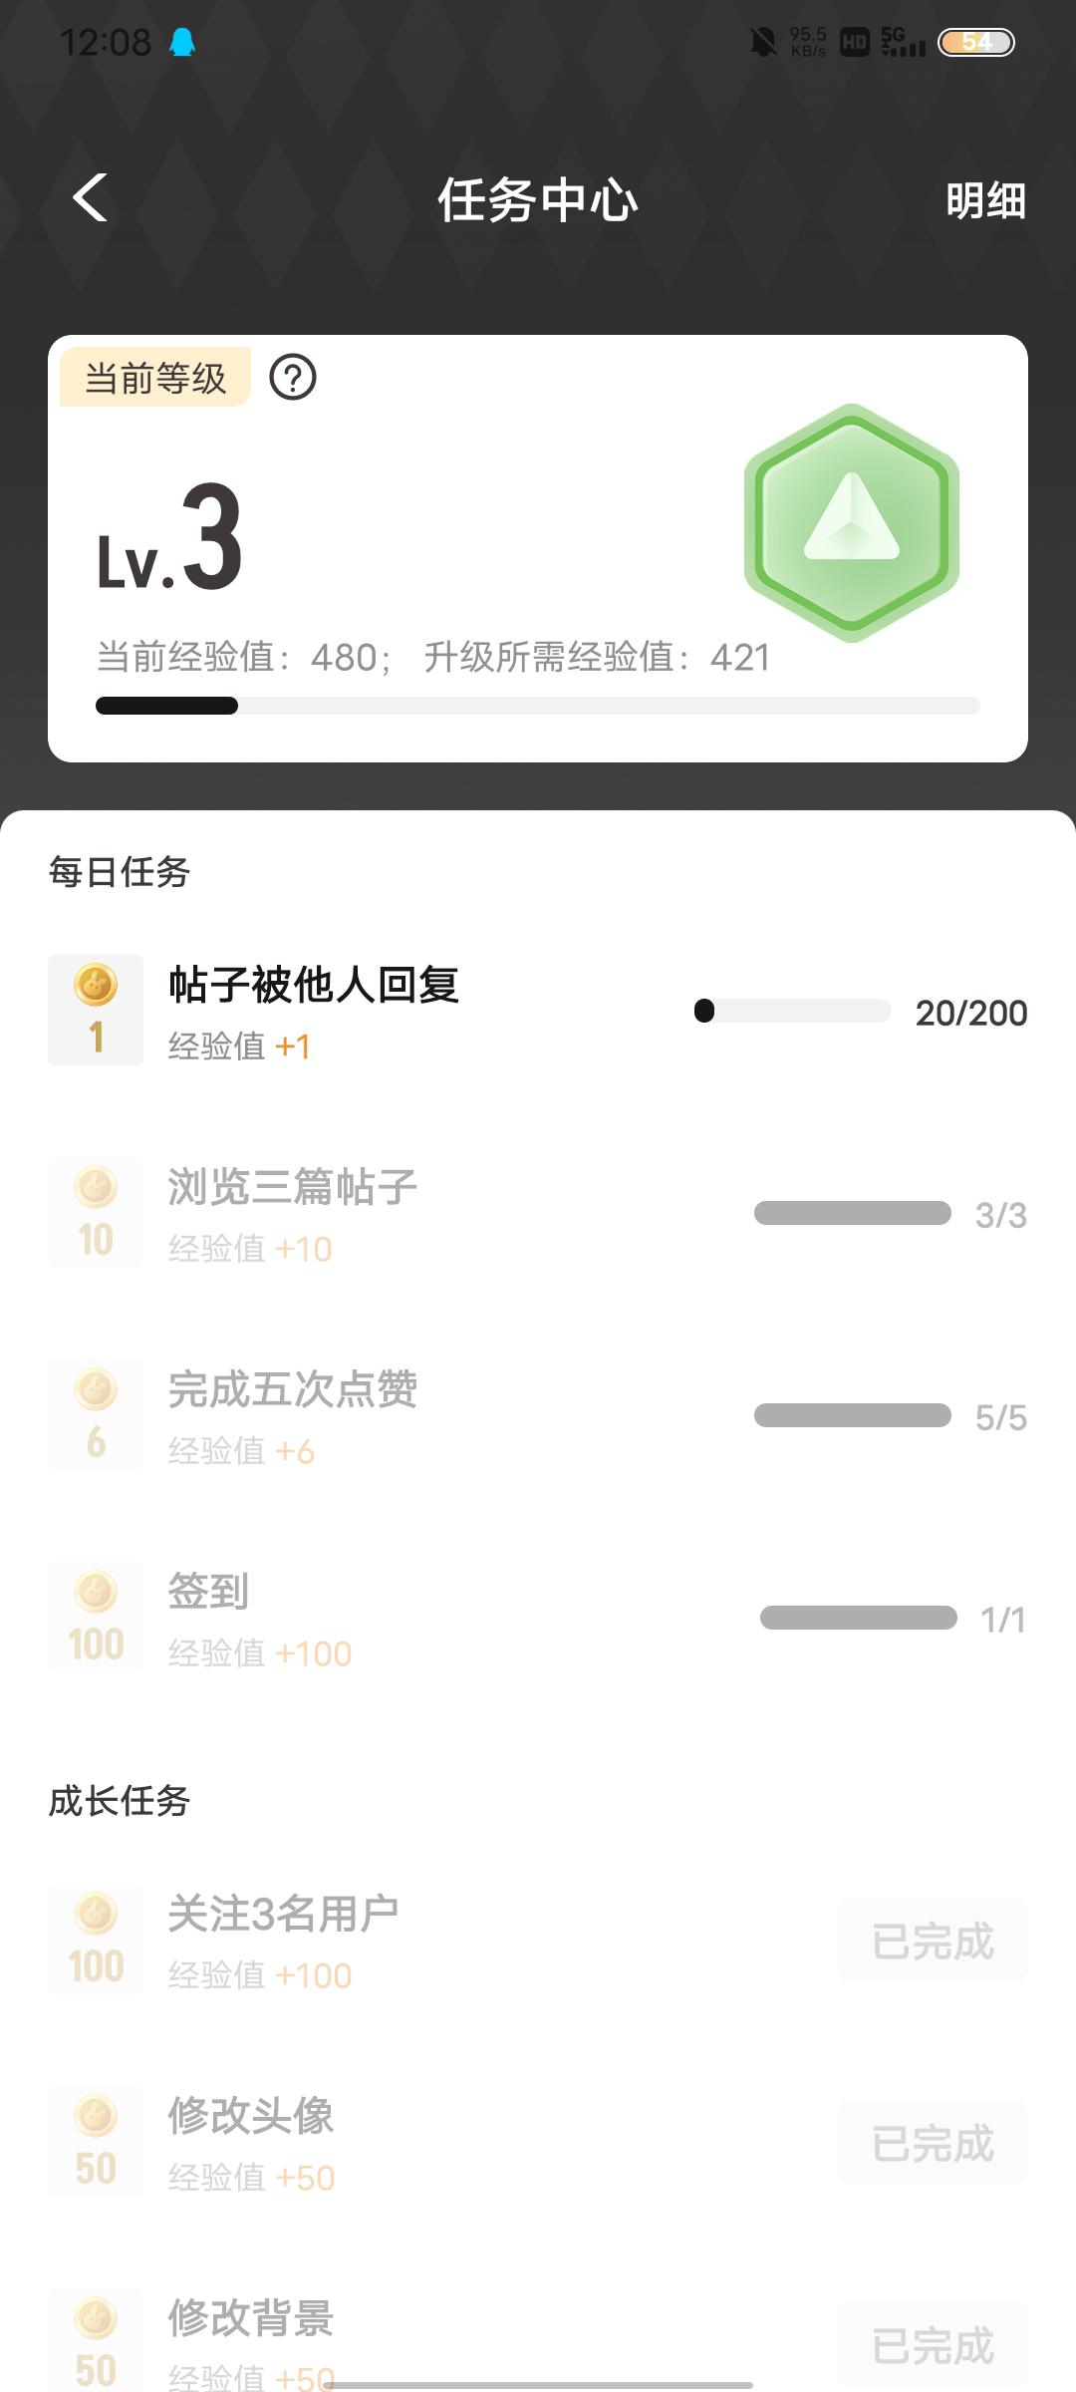Viewport: 1076px width, 2392px height.
Task: Open 明细 details page
Action: click(984, 200)
